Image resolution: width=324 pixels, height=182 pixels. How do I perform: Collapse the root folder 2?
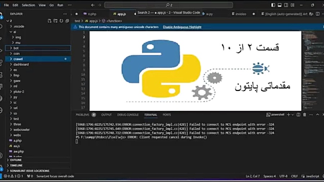pyautogui.click(x=38, y=21)
